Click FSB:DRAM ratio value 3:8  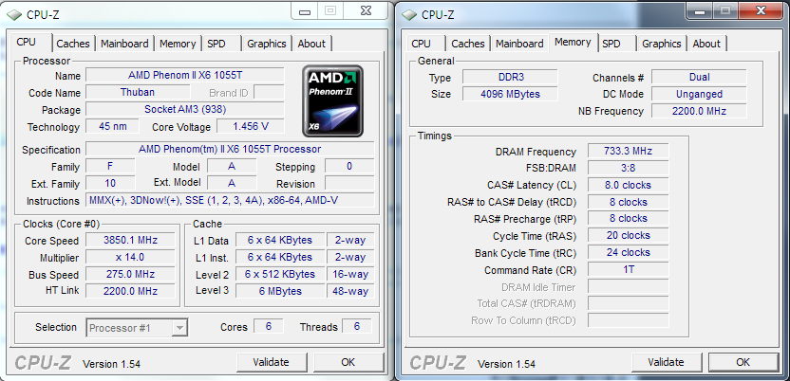tap(628, 168)
